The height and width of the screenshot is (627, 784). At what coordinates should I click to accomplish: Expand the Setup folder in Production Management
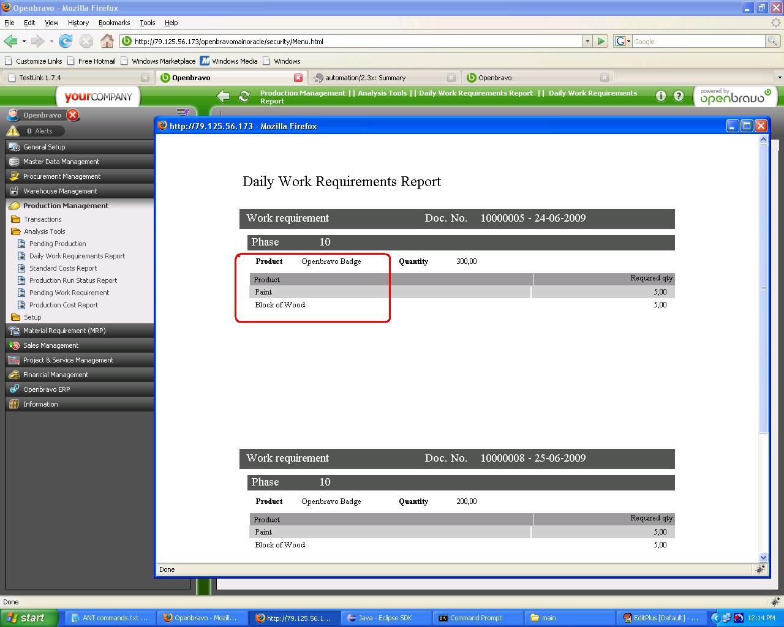click(32, 317)
